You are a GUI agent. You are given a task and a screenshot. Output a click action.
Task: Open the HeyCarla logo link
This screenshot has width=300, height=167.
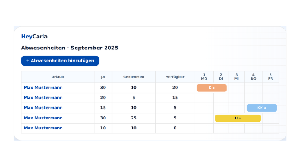[34, 37]
